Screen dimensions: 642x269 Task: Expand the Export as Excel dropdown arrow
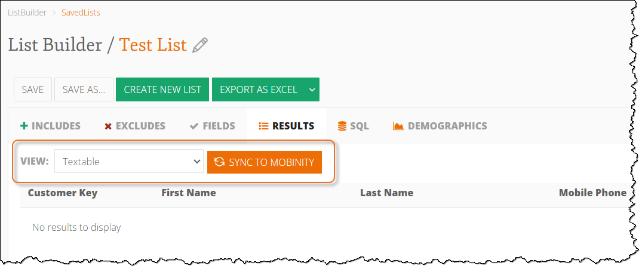tap(312, 89)
